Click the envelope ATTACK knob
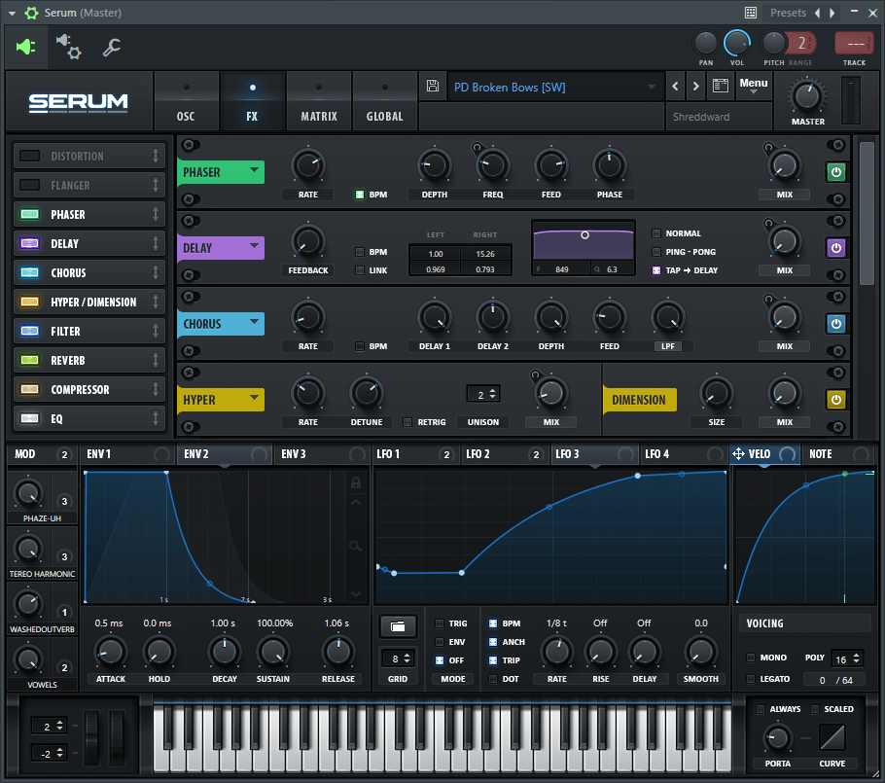Screen dimensions: 885x783 (110, 652)
